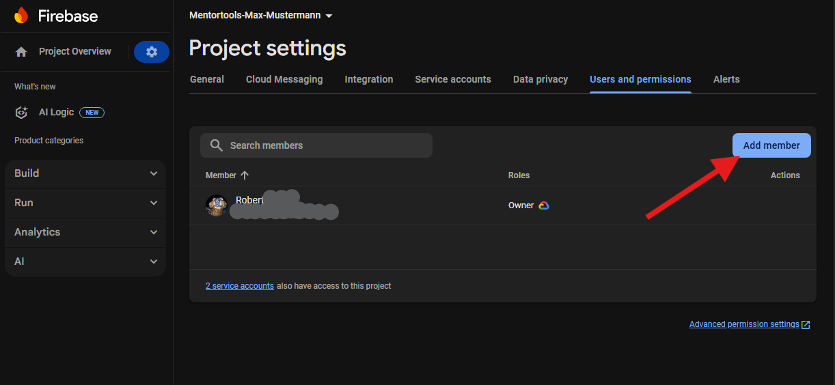This screenshot has width=835, height=385.
Task: Click the Member sort arrow
Action: click(x=245, y=175)
